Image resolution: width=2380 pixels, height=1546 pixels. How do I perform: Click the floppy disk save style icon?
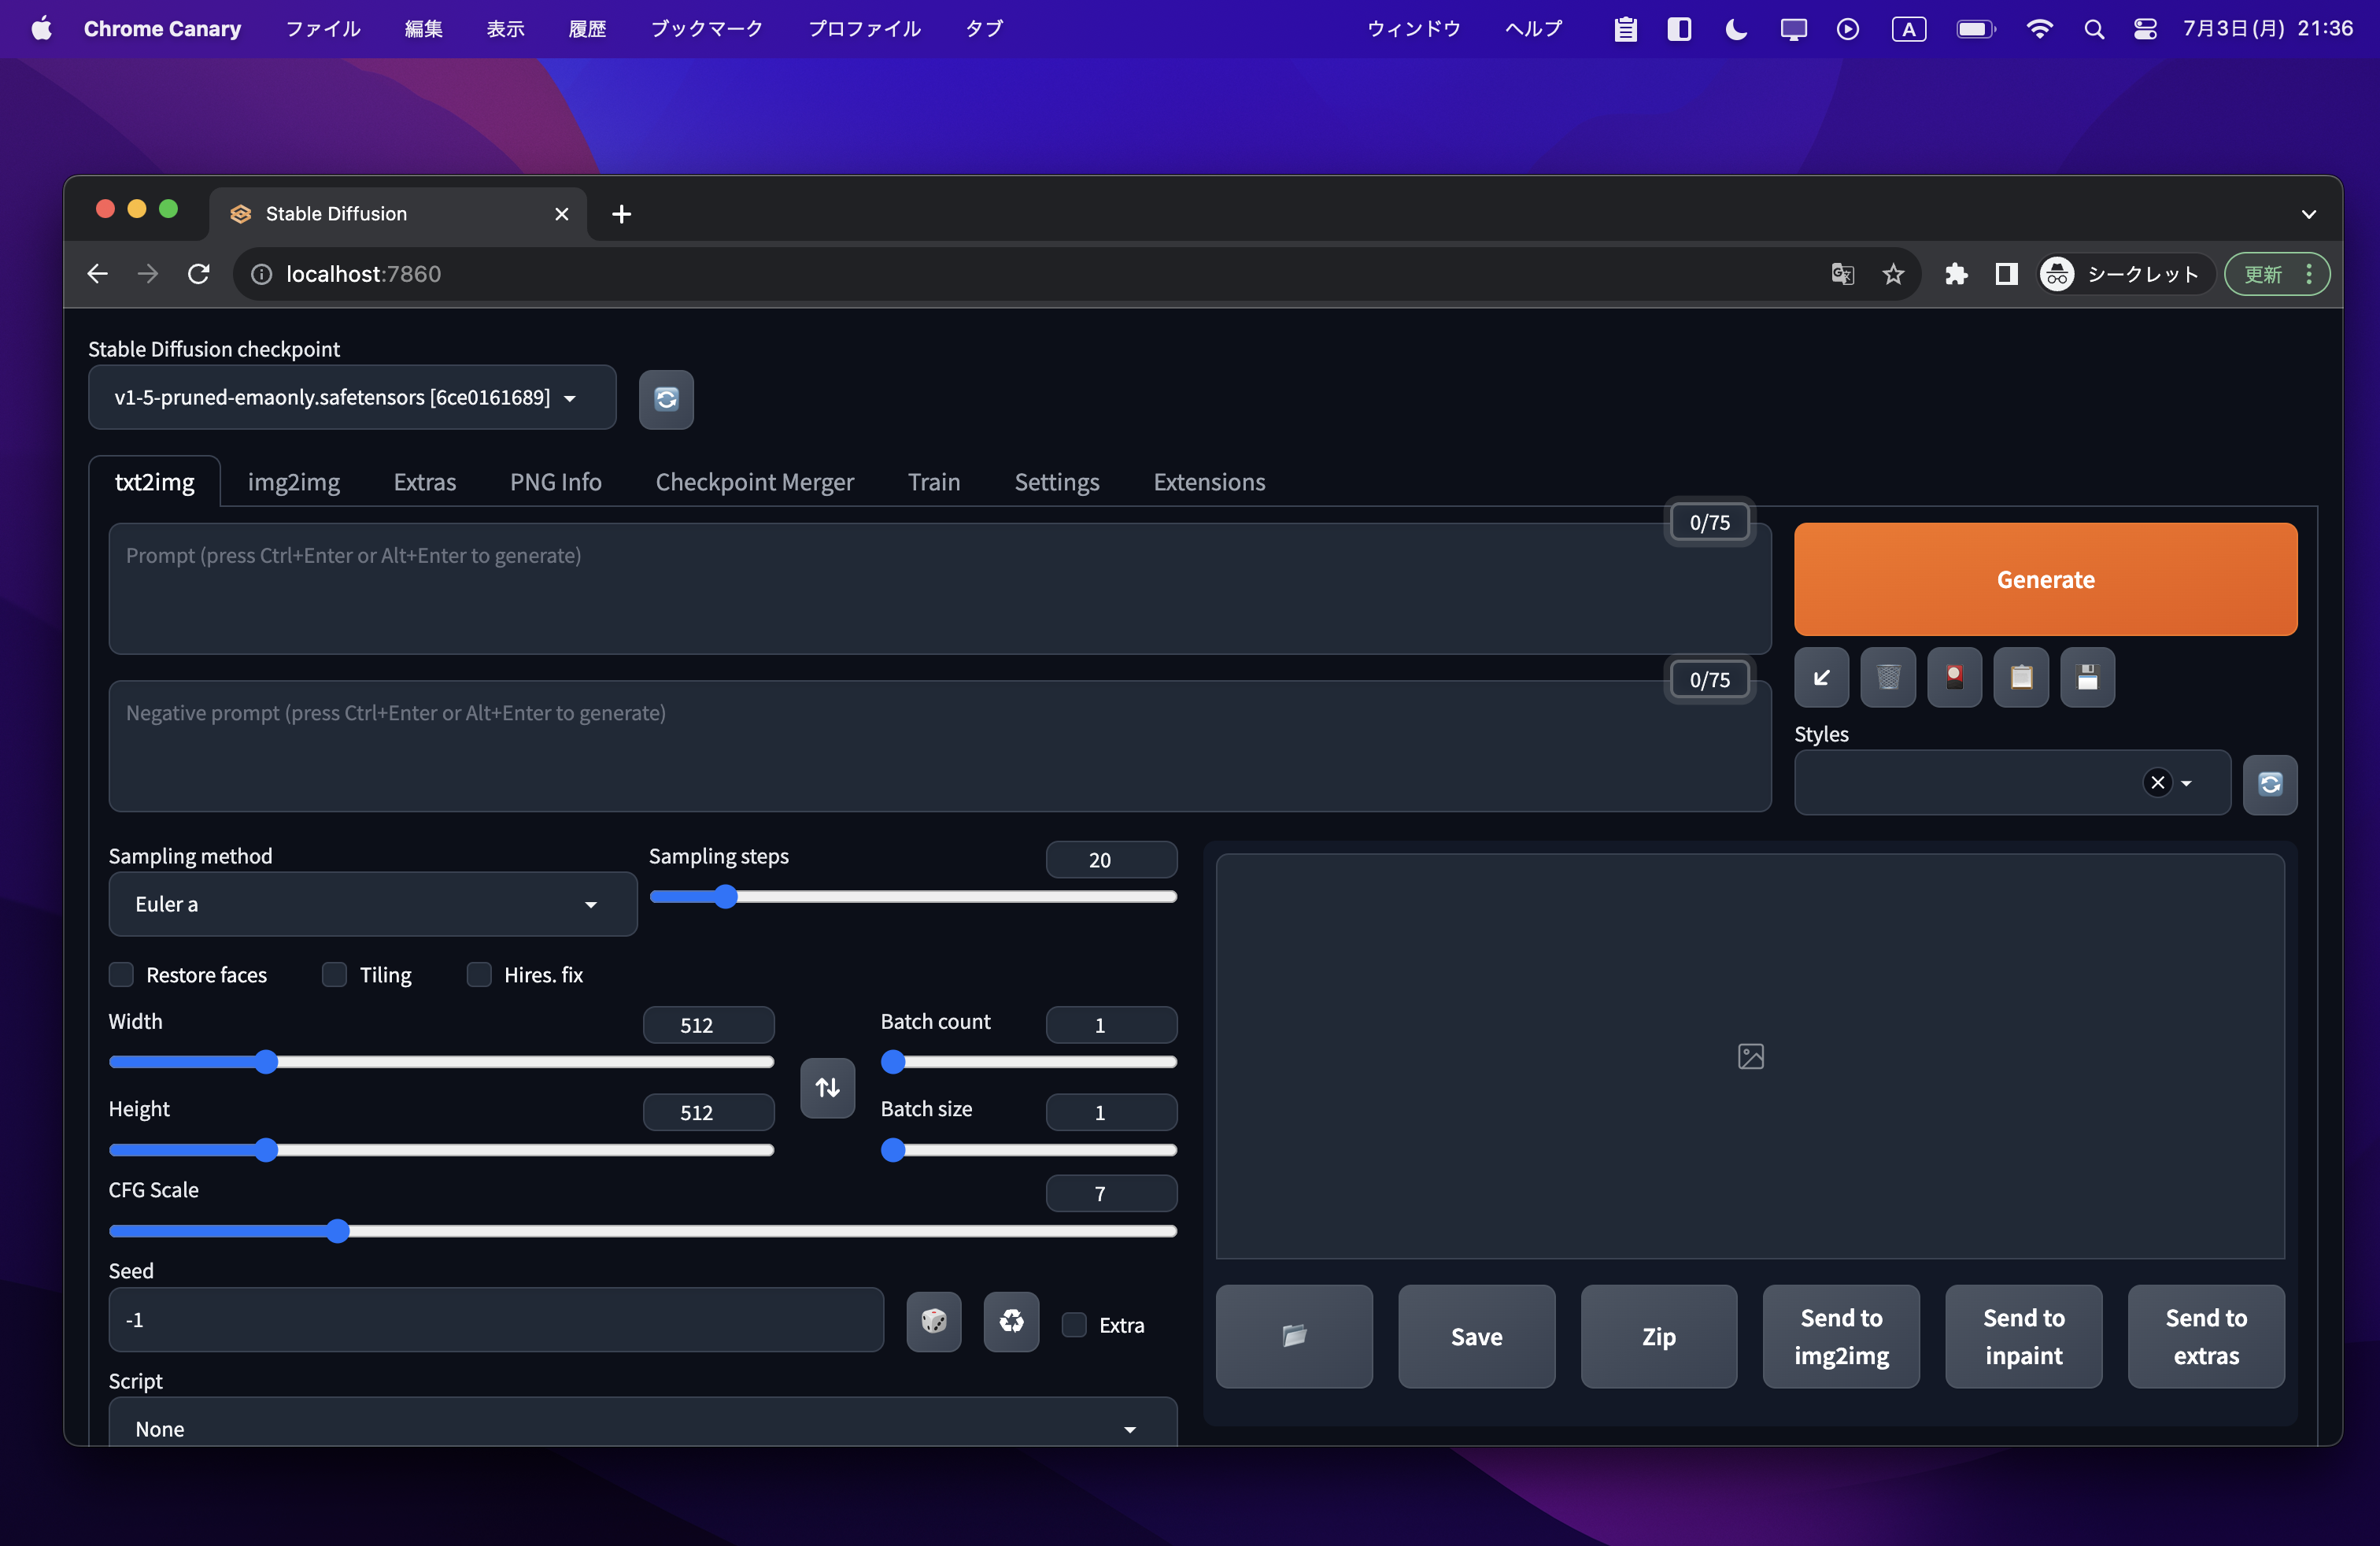click(2087, 678)
